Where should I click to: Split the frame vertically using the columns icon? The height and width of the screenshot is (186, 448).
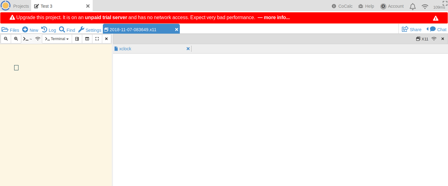point(87,39)
